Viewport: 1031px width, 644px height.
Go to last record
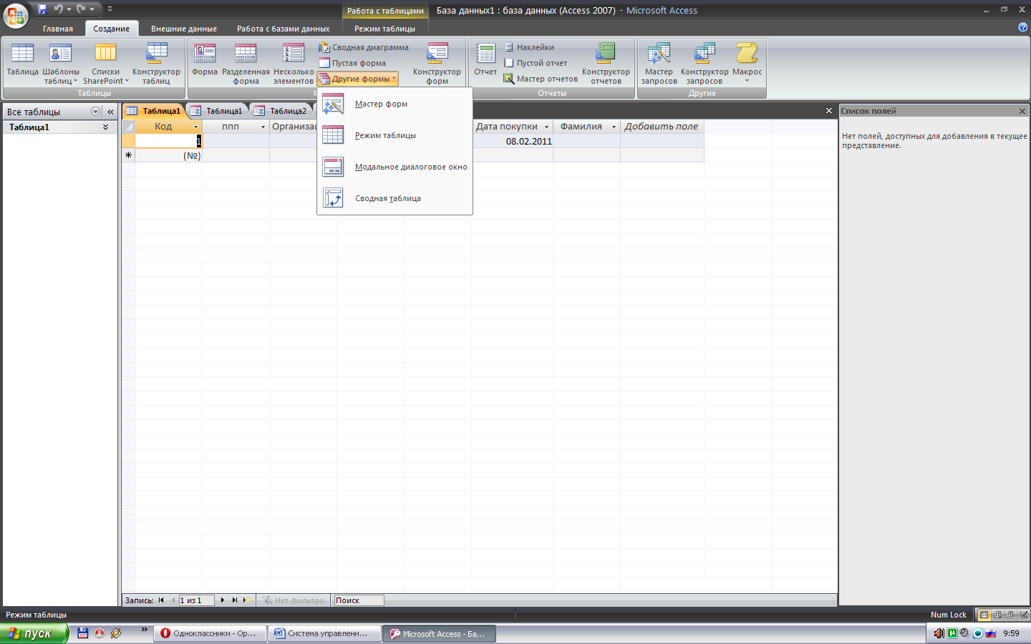234,600
